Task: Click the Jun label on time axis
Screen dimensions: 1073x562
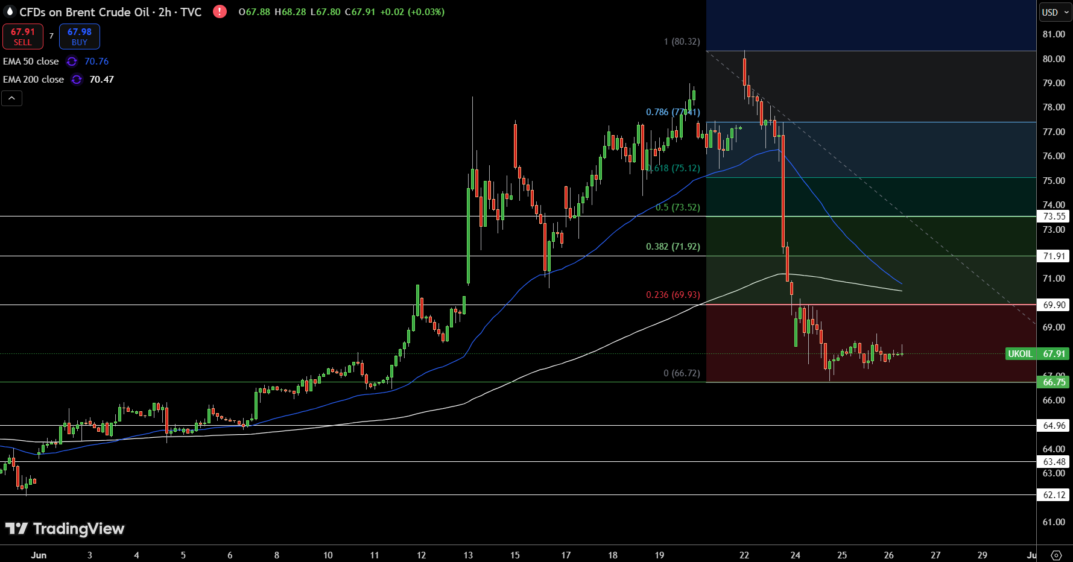Action: click(x=39, y=555)
